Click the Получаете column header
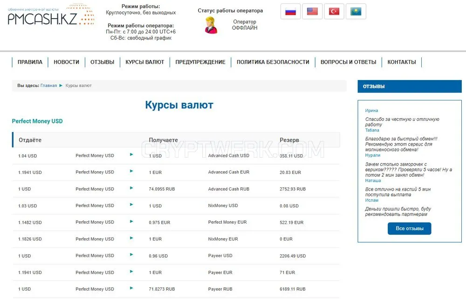Screen dimensions: 466x299 click(163, 140)
